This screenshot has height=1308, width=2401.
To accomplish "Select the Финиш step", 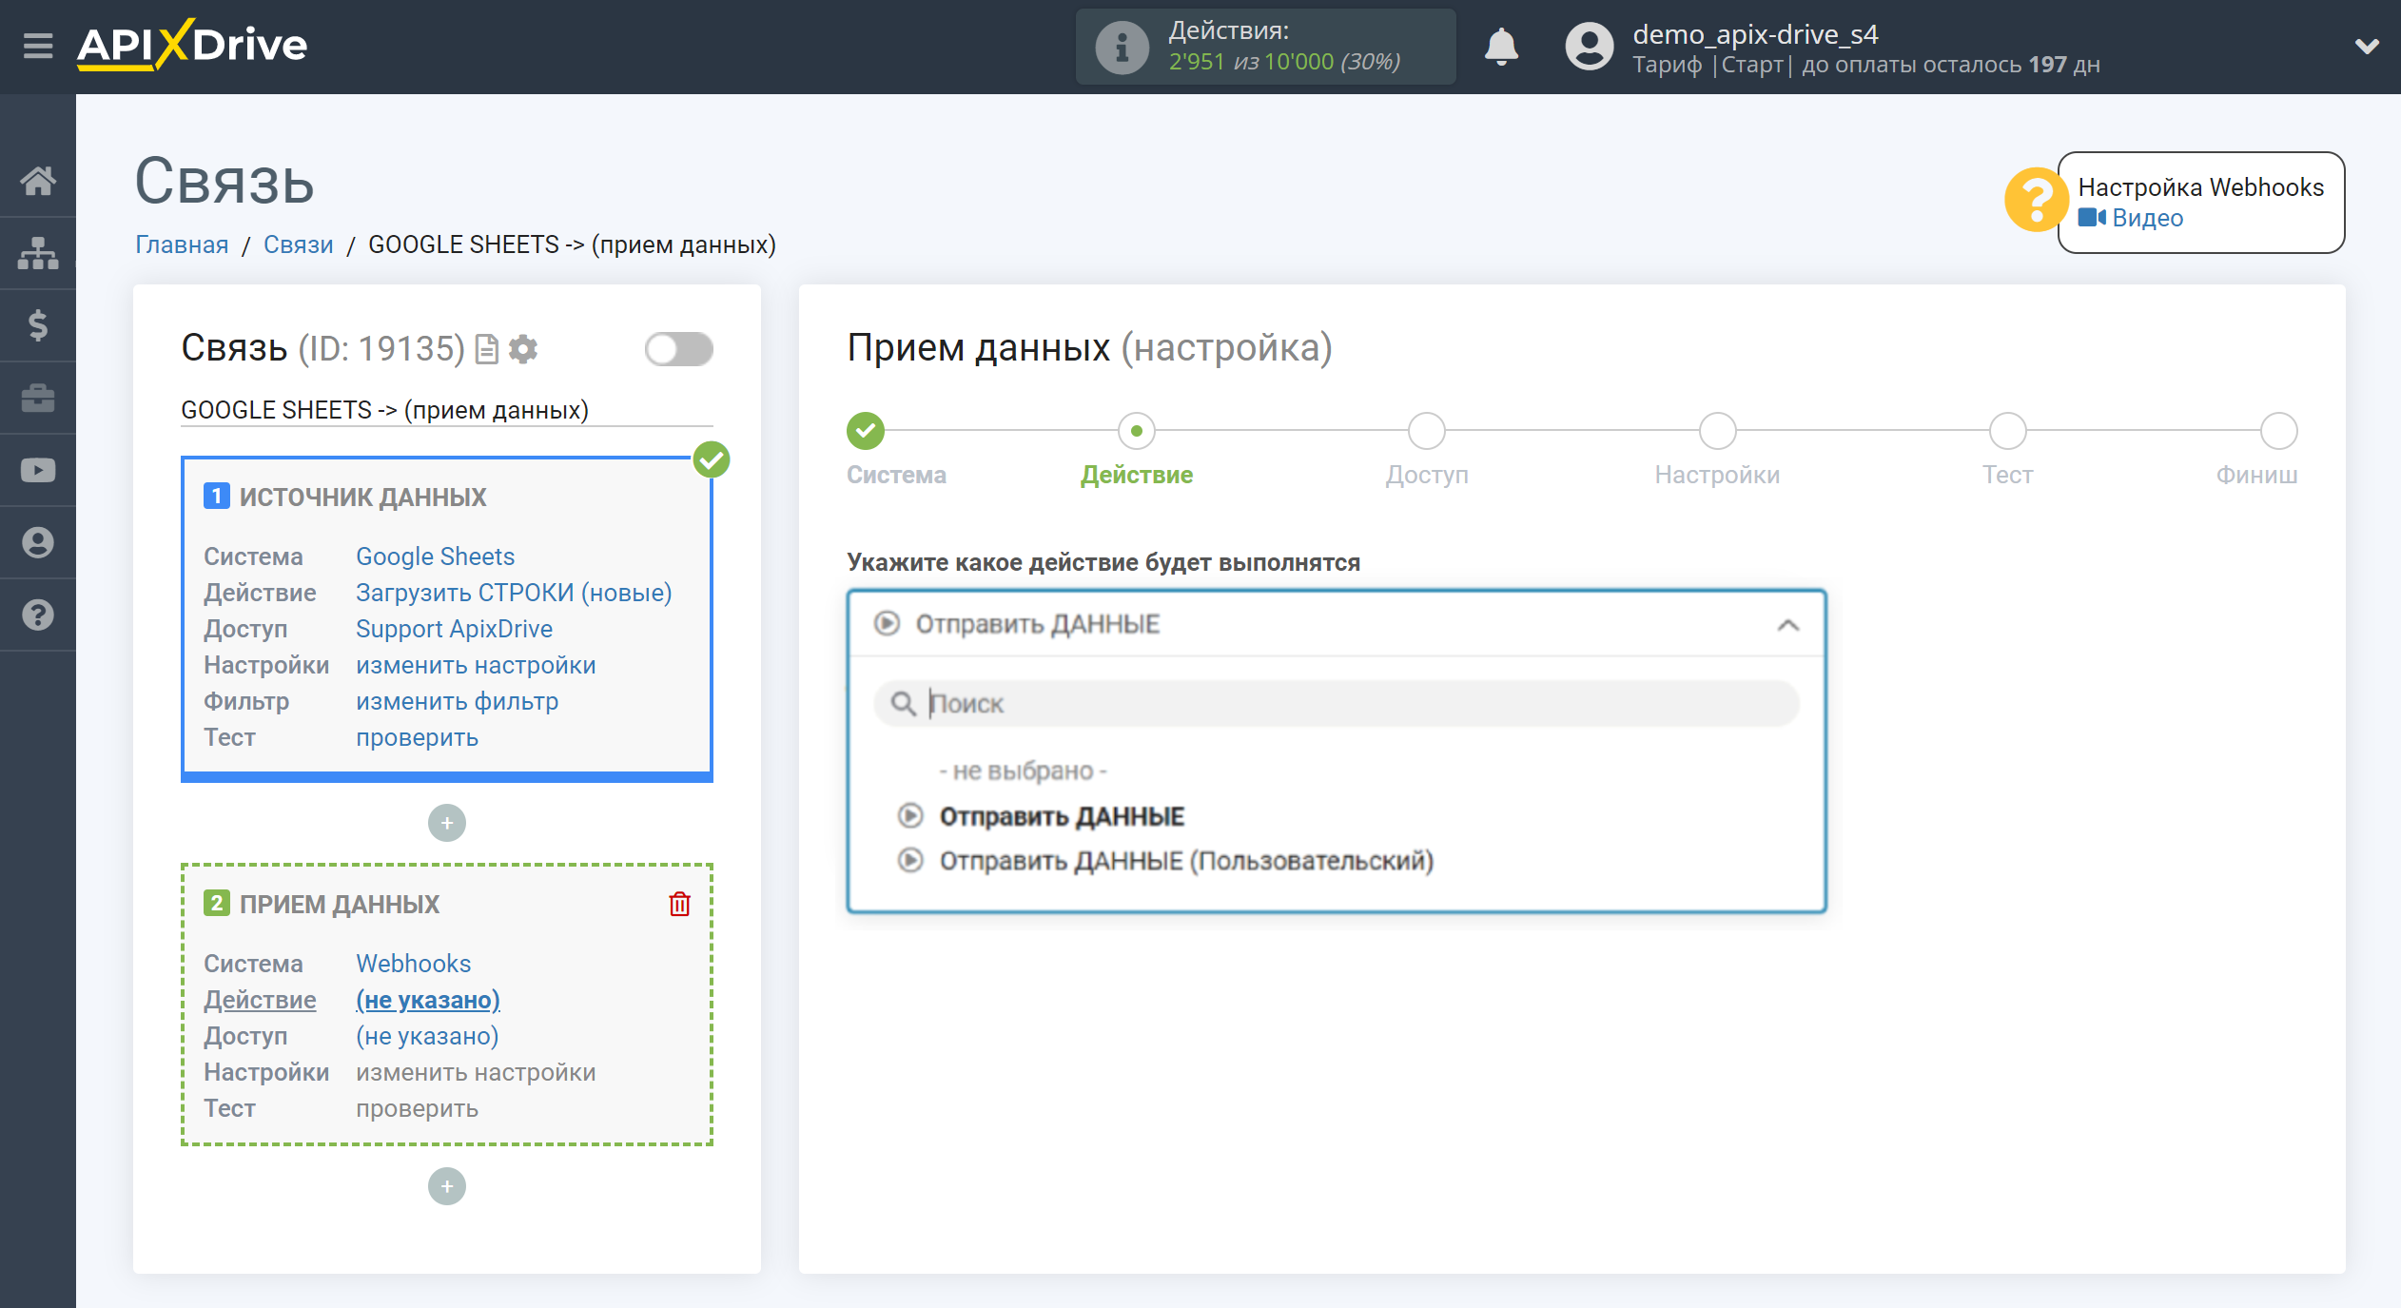I will point(2278,431).
